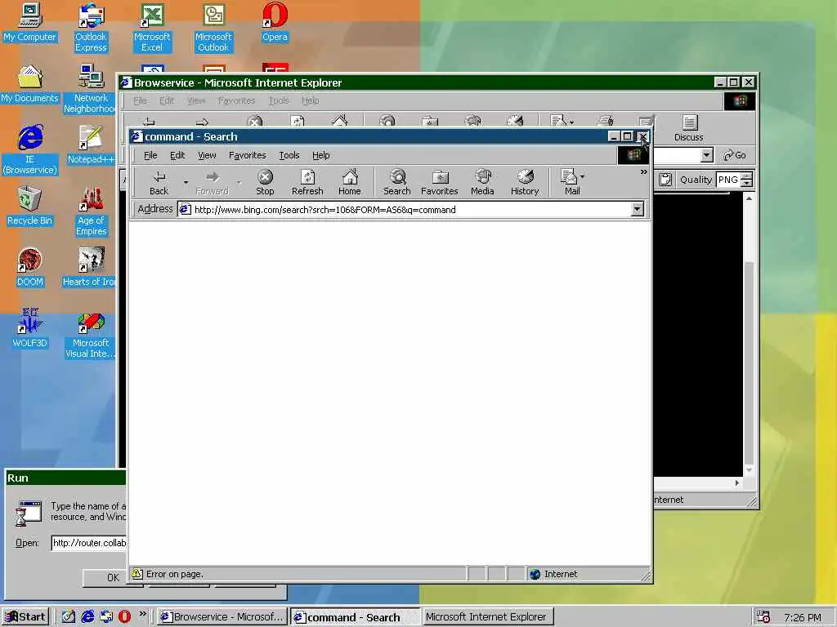Screen dimensions: 837x627
Task: Select the Opera desktop shortcut
Action: pos(275,23)
